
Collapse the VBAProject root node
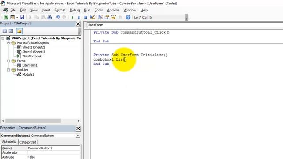(x=3, y=38)
